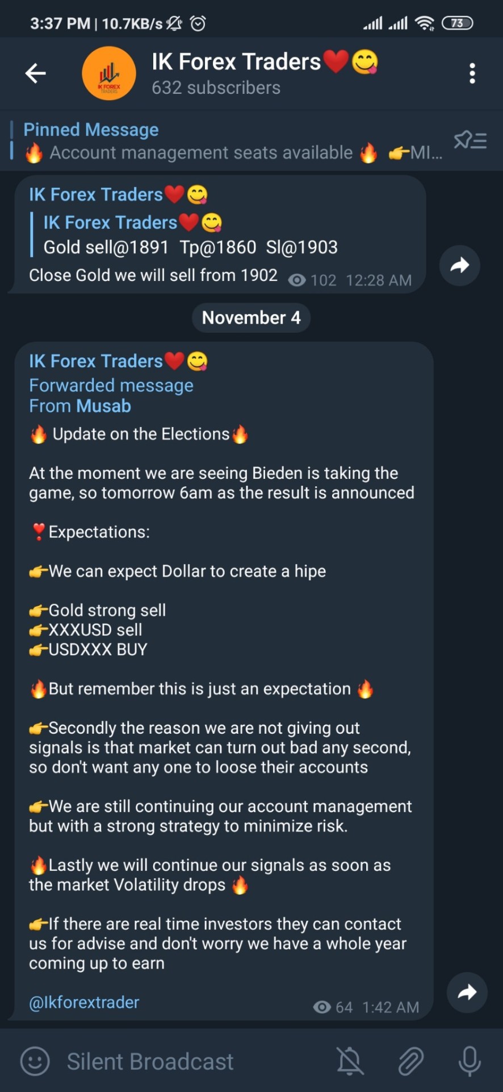
Task: Open the emoji picker smiley icon
Action: pyautogui.click(x=35, y=1061)
